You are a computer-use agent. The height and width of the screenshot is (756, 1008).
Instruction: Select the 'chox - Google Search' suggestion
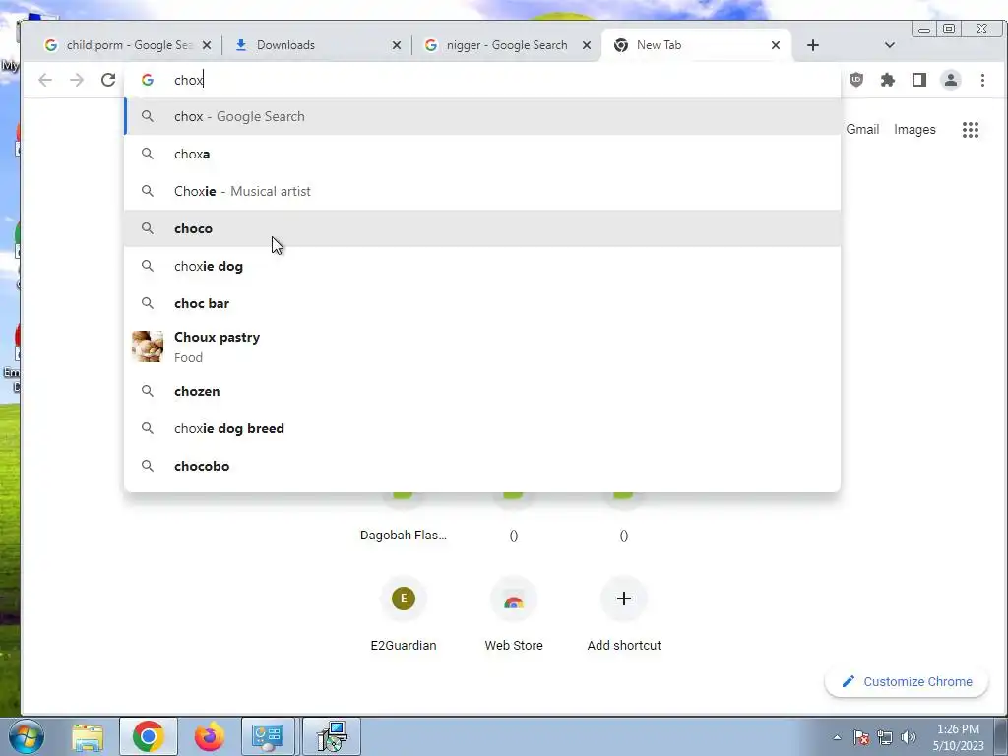coord(482,116)
